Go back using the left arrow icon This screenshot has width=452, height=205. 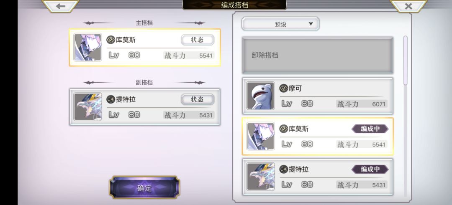point(61,6)
